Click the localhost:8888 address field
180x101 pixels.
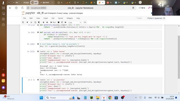click(x=39, y=8)
